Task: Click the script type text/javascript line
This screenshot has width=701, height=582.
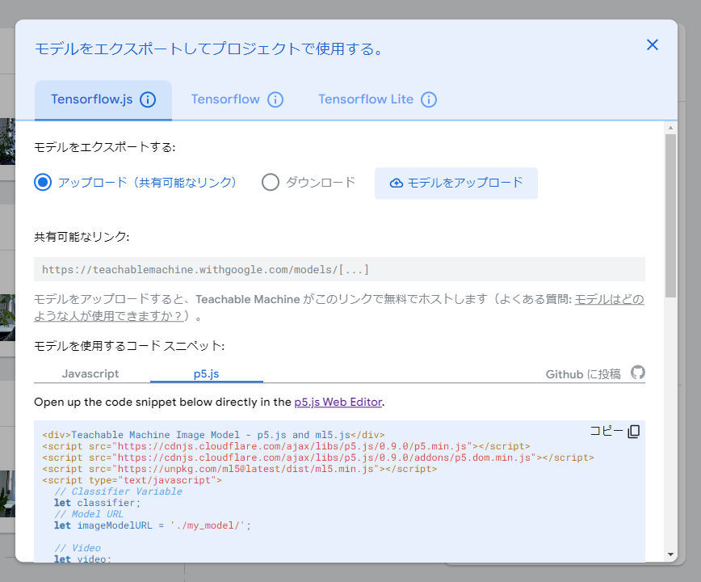Action: [132, 480]
